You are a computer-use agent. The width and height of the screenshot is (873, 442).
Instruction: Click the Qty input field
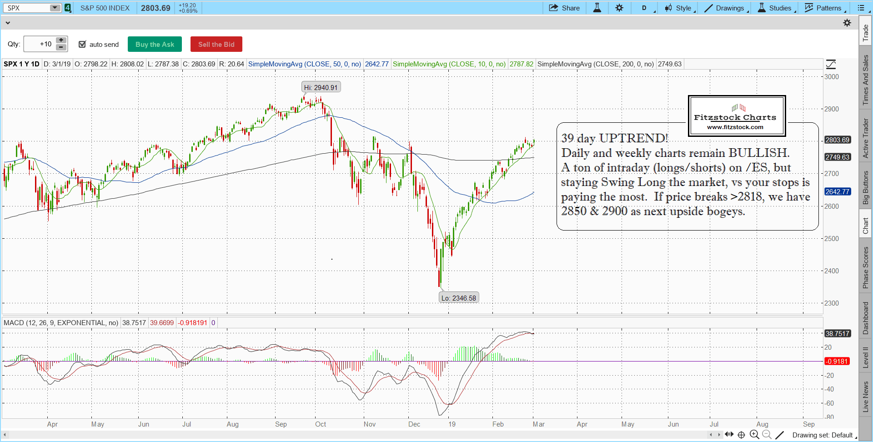[40, 44]
